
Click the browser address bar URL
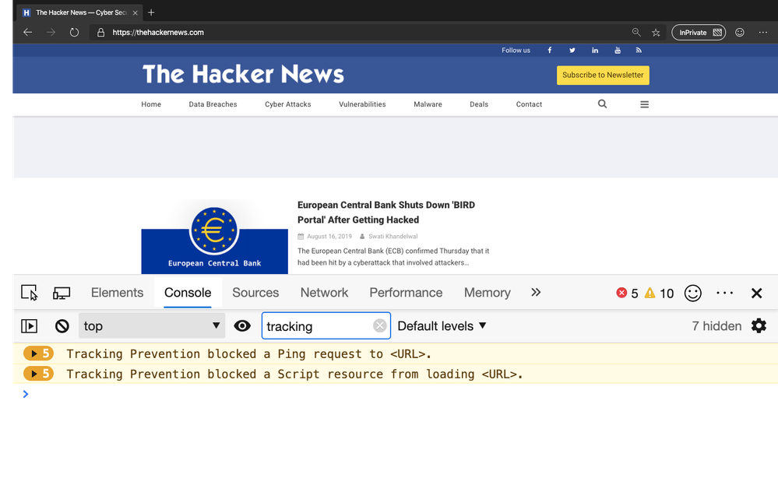[158, 33]
